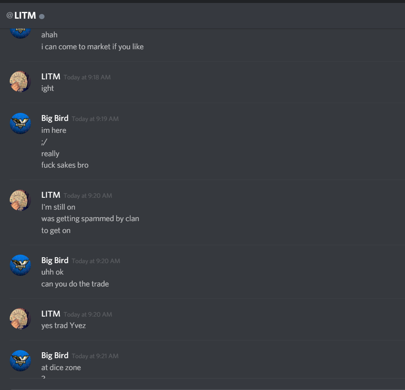Click the "Today at 9:18 AM" timestamp
Image resolution: width=405 pixels, height=390 pixels.
pos(87,77)
